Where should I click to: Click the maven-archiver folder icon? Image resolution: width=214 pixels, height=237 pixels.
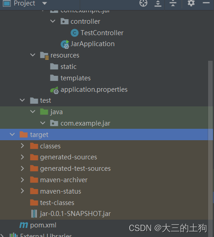point(34,180)
